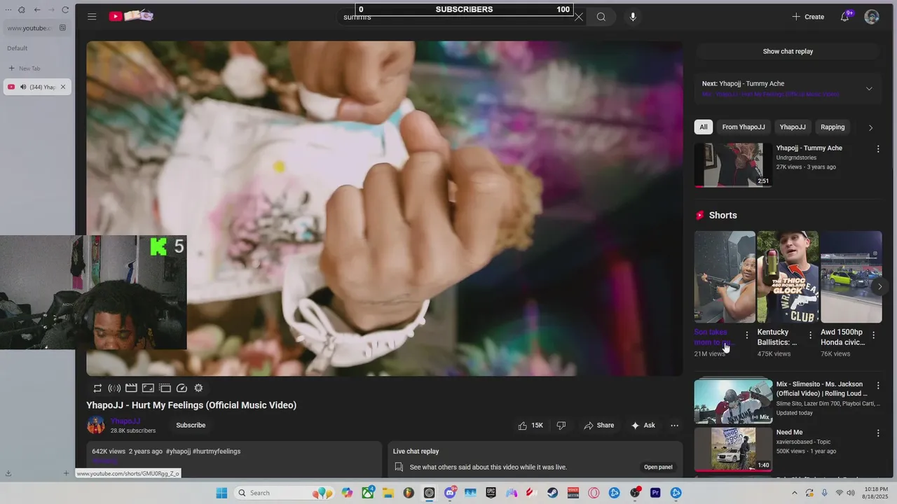The height and width of the screenshot is (504, 897).
Task: Mute the tab's speaker icon
Action: (x=23, y=87)
